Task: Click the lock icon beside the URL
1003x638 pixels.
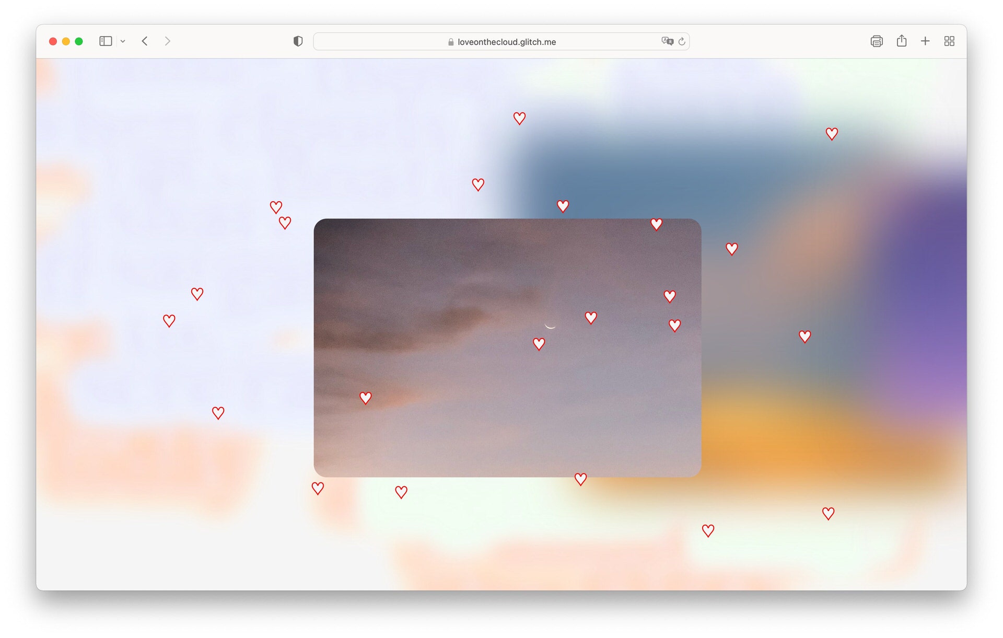Action: coord(451,42)
